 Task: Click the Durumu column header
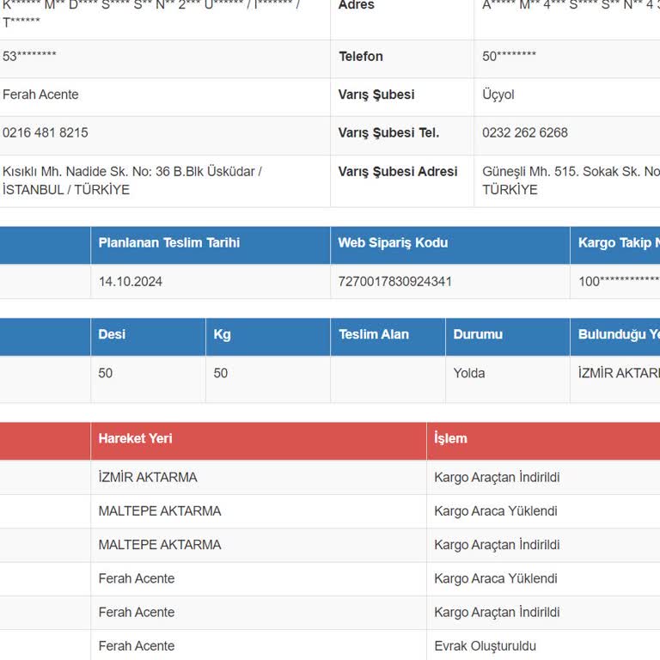478,334
